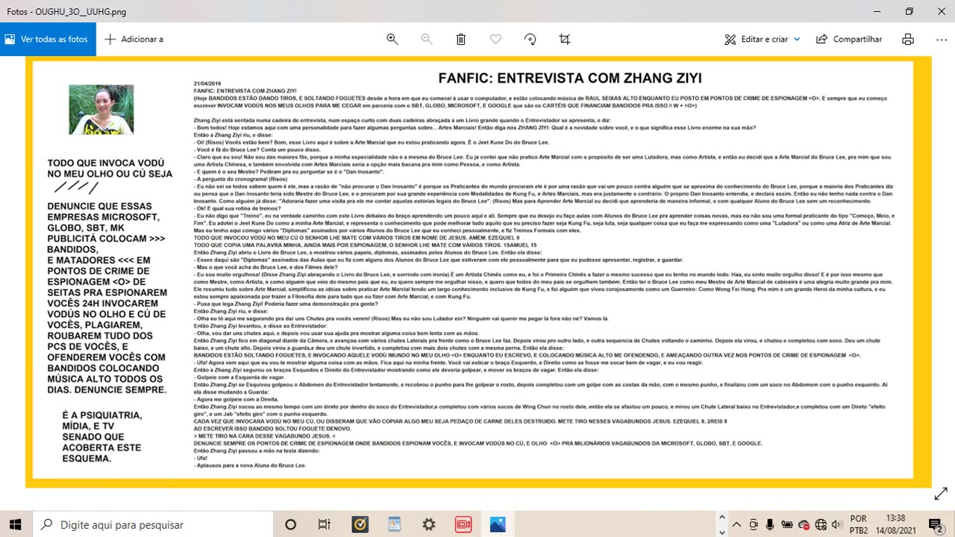
Task: Open Cortana circle icon on taskbar
Action: (291, 524)
